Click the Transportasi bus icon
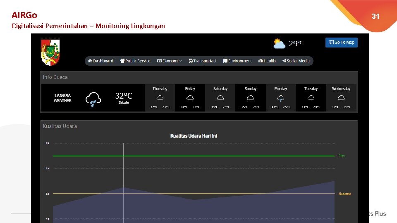 pos(191,61)
